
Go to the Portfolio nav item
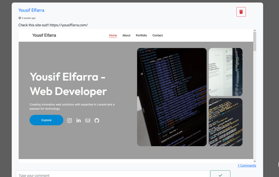(141, 35)
